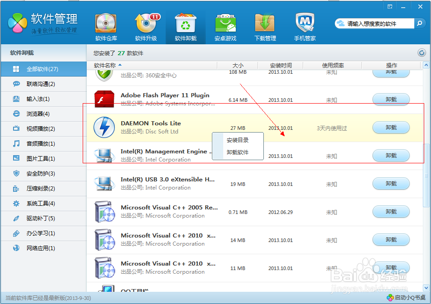This screenshot has height=304, width=431.
Task: Select 输入法(1) category
Action: pyautogui.click(x=44, y=99)
